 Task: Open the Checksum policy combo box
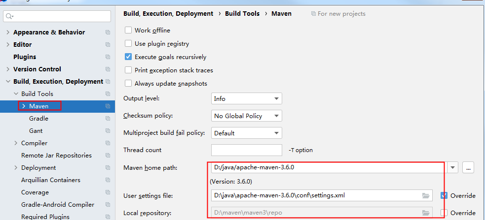click(x=247, y=116)
